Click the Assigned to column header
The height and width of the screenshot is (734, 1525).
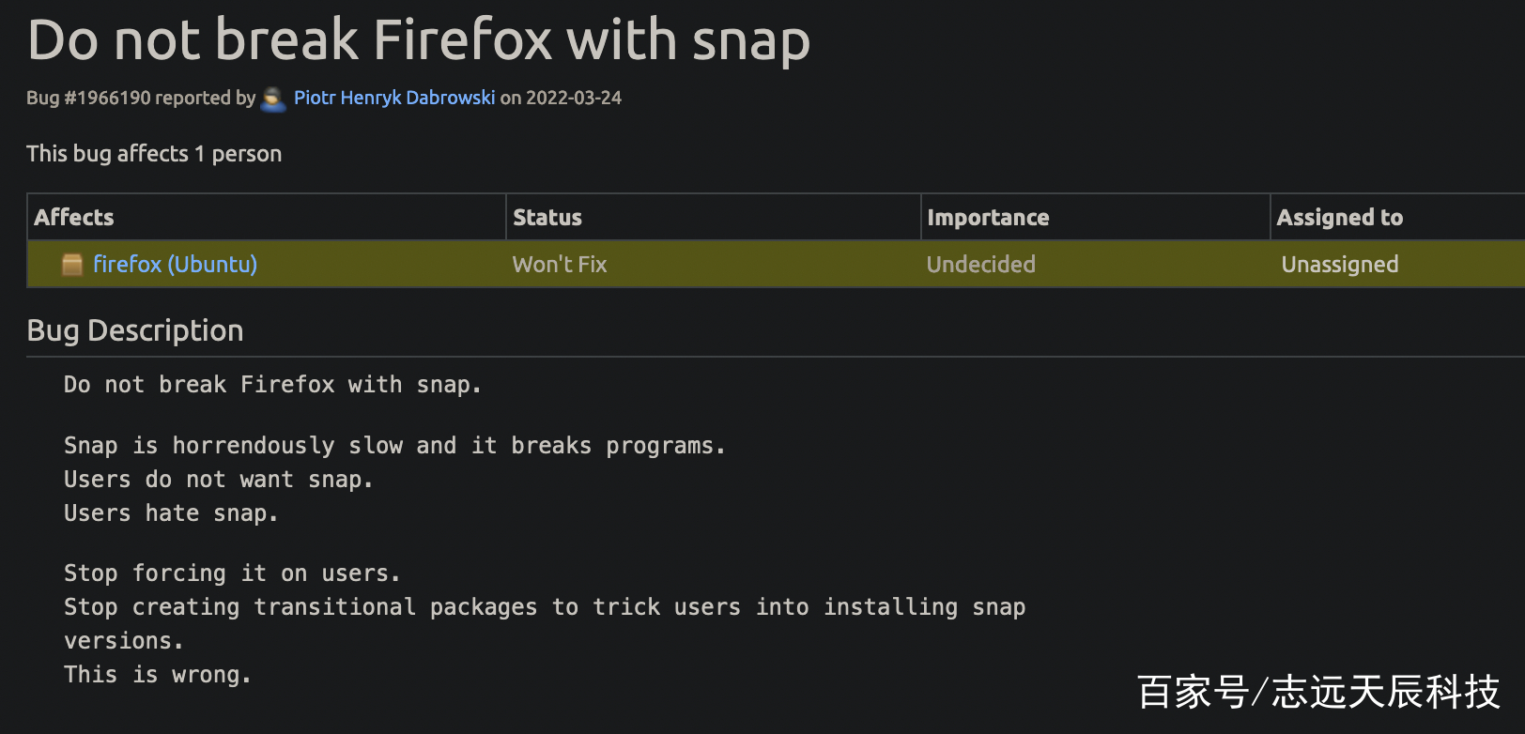click(x=1340, y=218)
